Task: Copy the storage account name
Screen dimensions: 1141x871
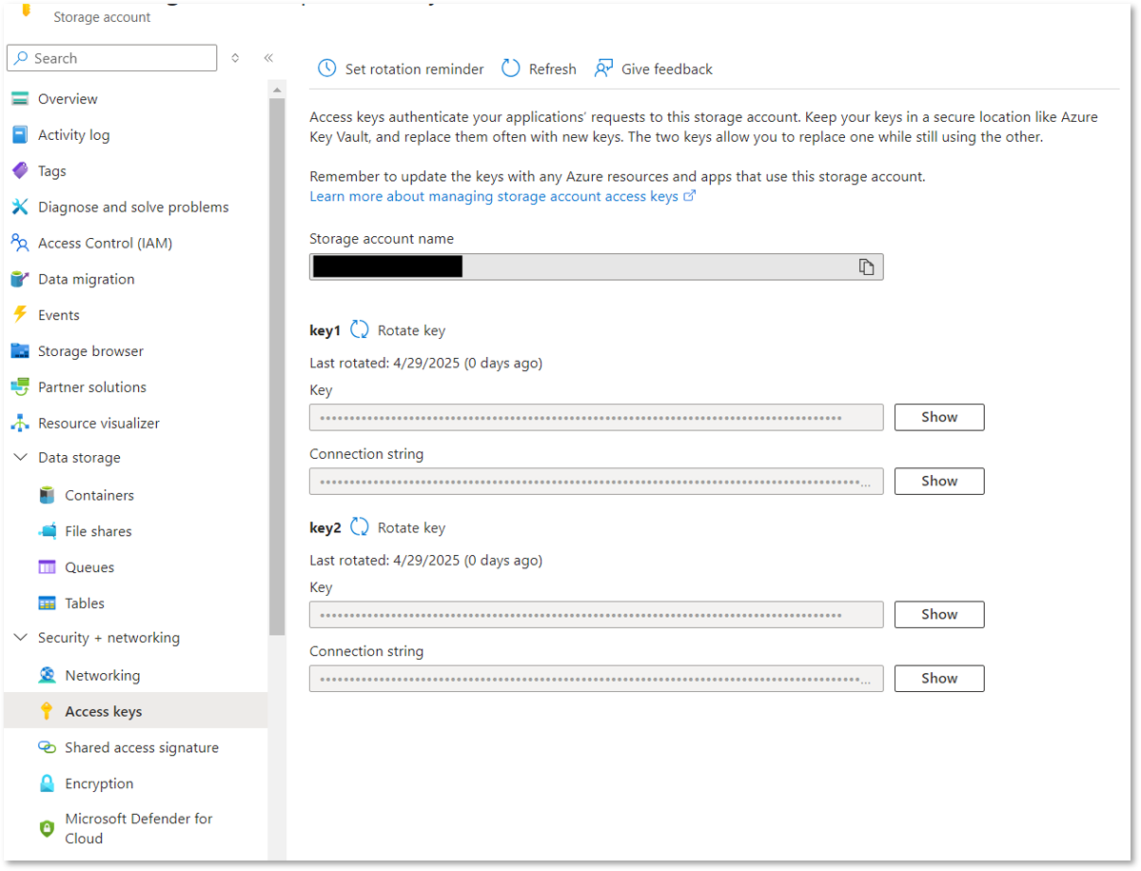Action: (x=866, y=267)
